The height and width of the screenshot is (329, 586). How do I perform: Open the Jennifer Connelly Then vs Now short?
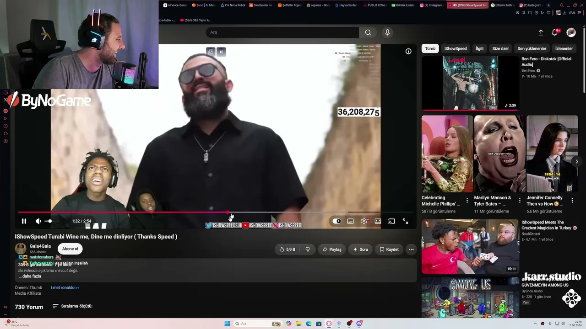coord(552,154)
